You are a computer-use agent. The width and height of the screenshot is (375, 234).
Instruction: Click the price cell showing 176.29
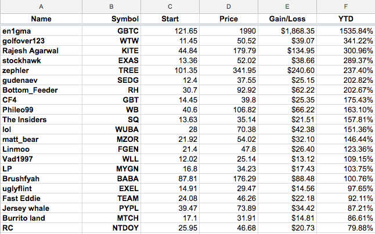[x=229, y=178]
